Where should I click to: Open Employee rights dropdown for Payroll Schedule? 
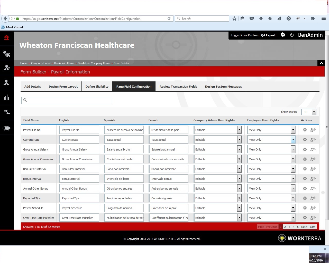271,208
